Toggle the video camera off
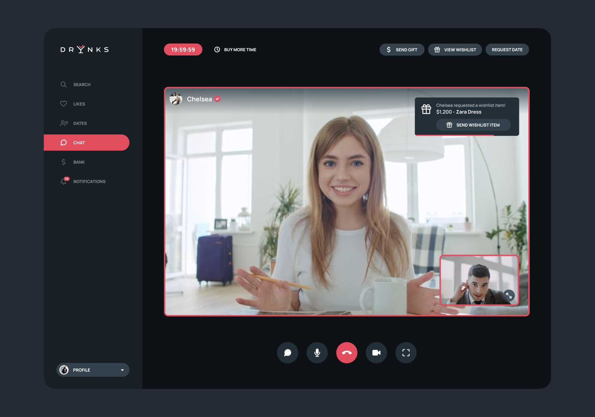Image resolution: width=595 pixels, height=417 pixels. (376, 353)
